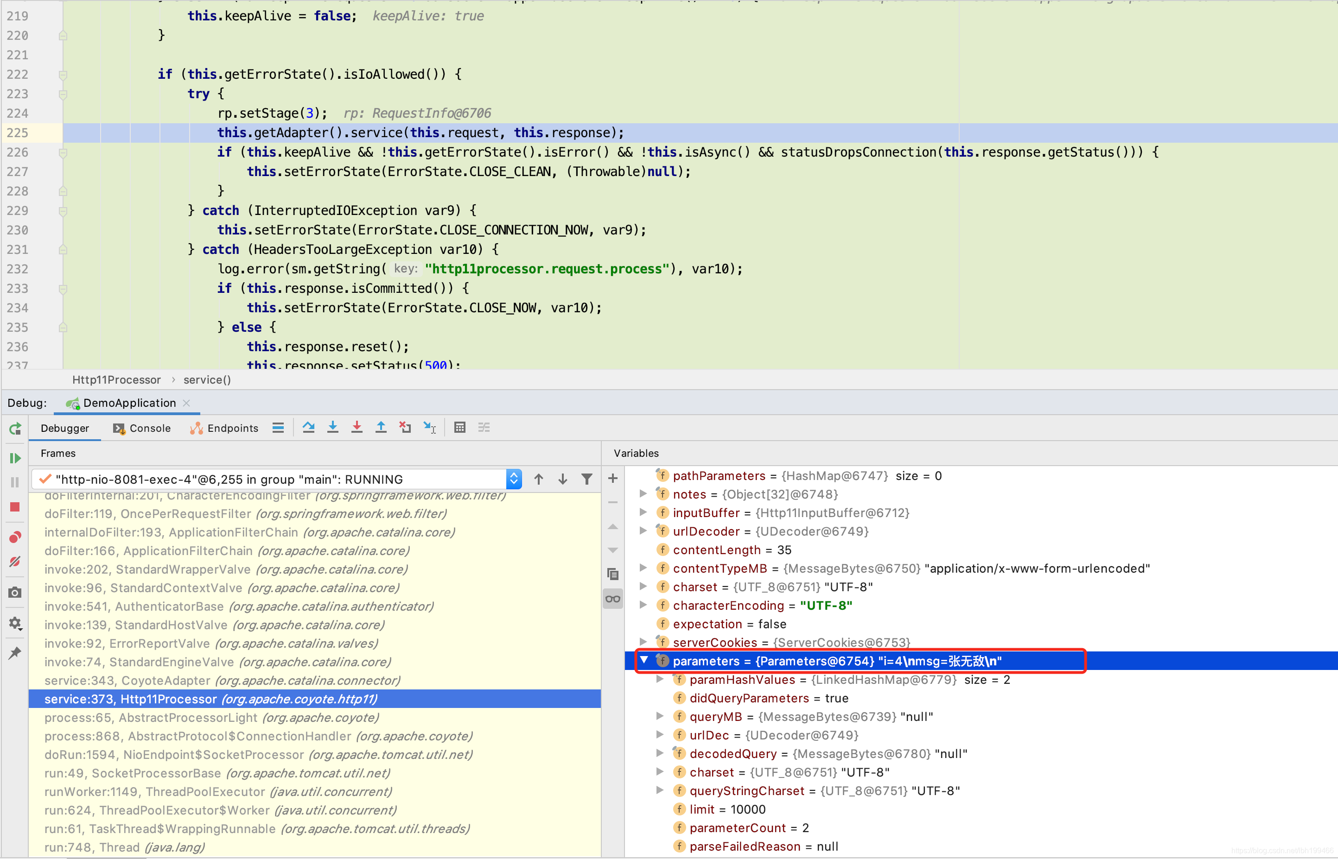Toggle code fold at line 222
This screenshot has width=1338, height=859.
coord(63,75)
